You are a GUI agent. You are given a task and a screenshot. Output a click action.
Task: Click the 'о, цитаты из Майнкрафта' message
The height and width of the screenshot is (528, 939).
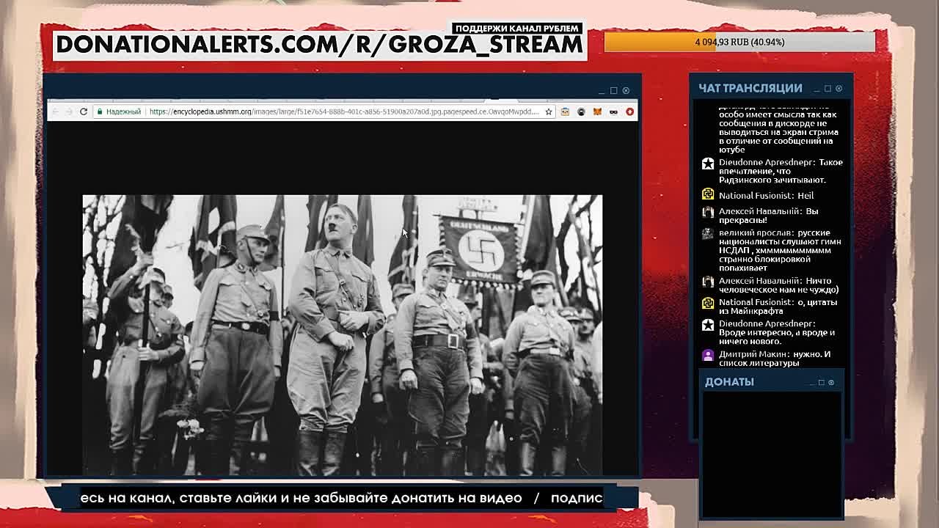pyautogui.click(x=778, y=307)
